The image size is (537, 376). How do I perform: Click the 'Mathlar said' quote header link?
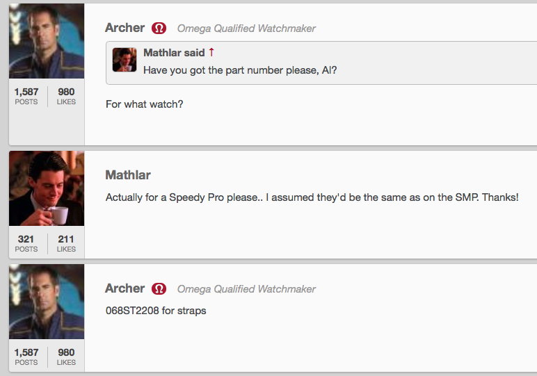pos(174,53)
